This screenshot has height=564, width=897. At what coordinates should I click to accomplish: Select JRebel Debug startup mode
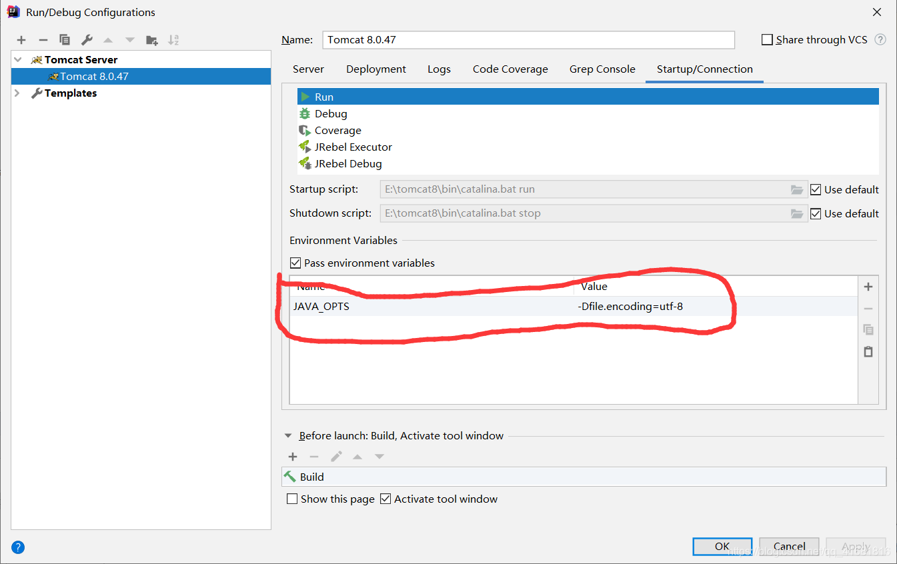[x=588, y=164]
